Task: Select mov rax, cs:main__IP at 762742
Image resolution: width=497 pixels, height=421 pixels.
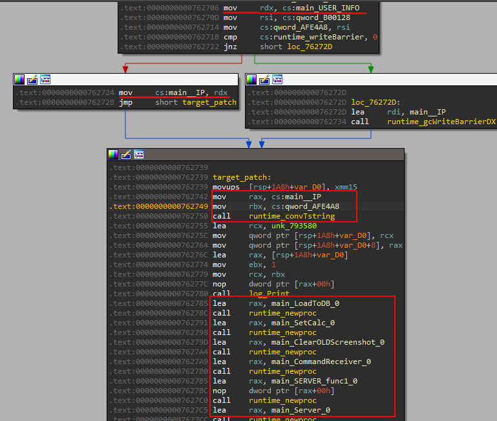Action: [x=267, y=197]
